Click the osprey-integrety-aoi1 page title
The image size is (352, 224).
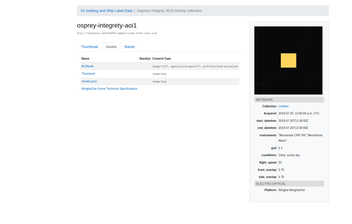(107, 25)
